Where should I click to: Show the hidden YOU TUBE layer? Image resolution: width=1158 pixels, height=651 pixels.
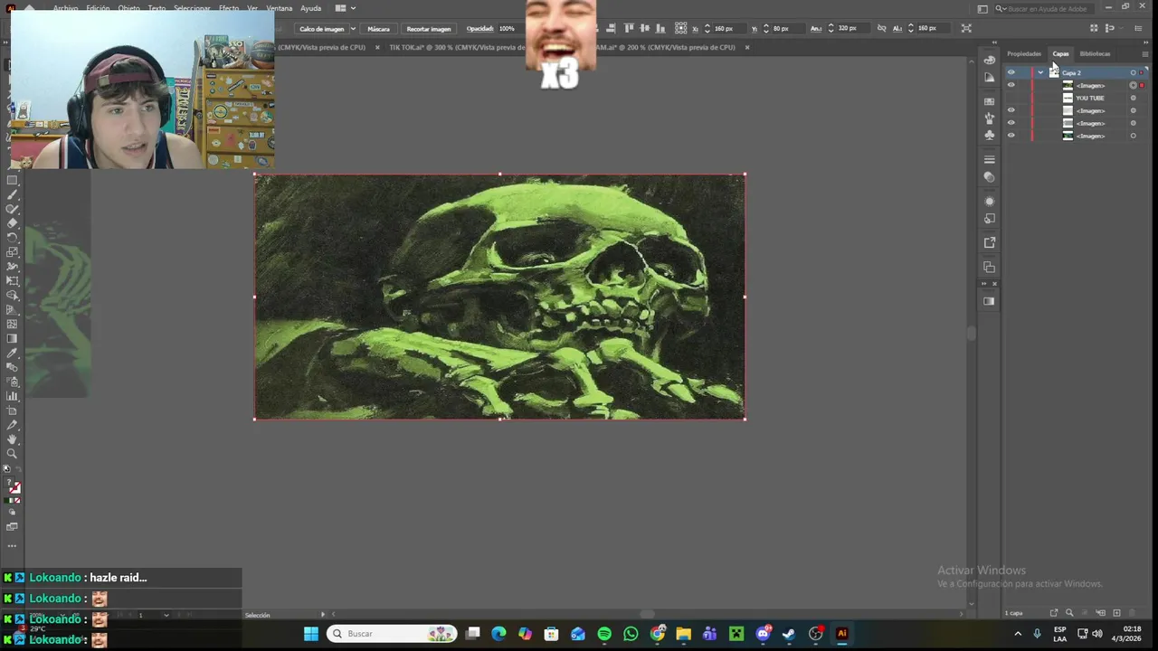tap(1011, 98)
